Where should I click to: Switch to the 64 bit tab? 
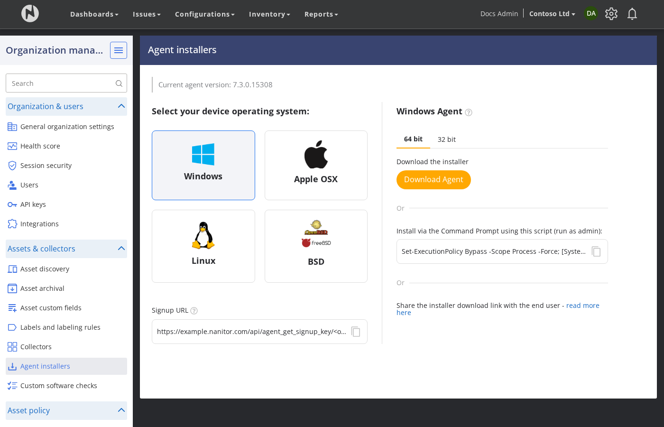point(413,139)
